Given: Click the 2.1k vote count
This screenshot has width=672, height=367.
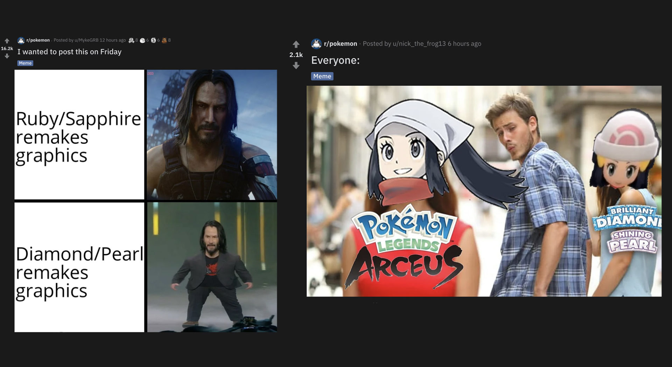Looking at the screenshot, I should click(x=296, y=55).
